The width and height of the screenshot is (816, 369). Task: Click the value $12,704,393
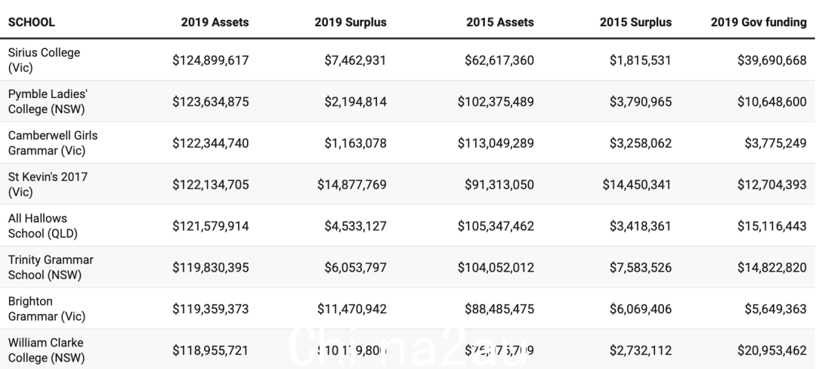772,185
